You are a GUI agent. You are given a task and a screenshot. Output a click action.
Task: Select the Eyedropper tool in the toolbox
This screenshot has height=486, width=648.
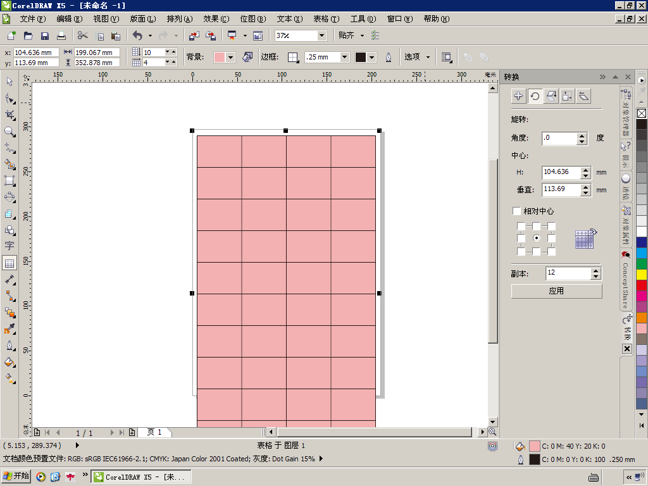point(9,329)
